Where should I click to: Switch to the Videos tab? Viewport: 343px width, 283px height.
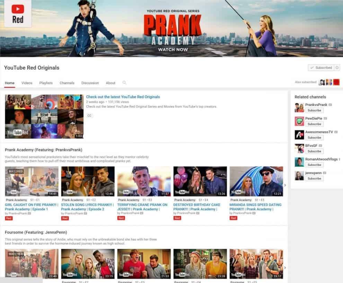pyautogui.click(x=27, y=83)
